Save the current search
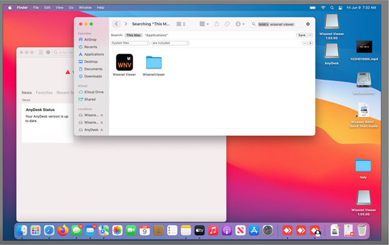Screen dimensions: 389x245 tap(302, 35)
